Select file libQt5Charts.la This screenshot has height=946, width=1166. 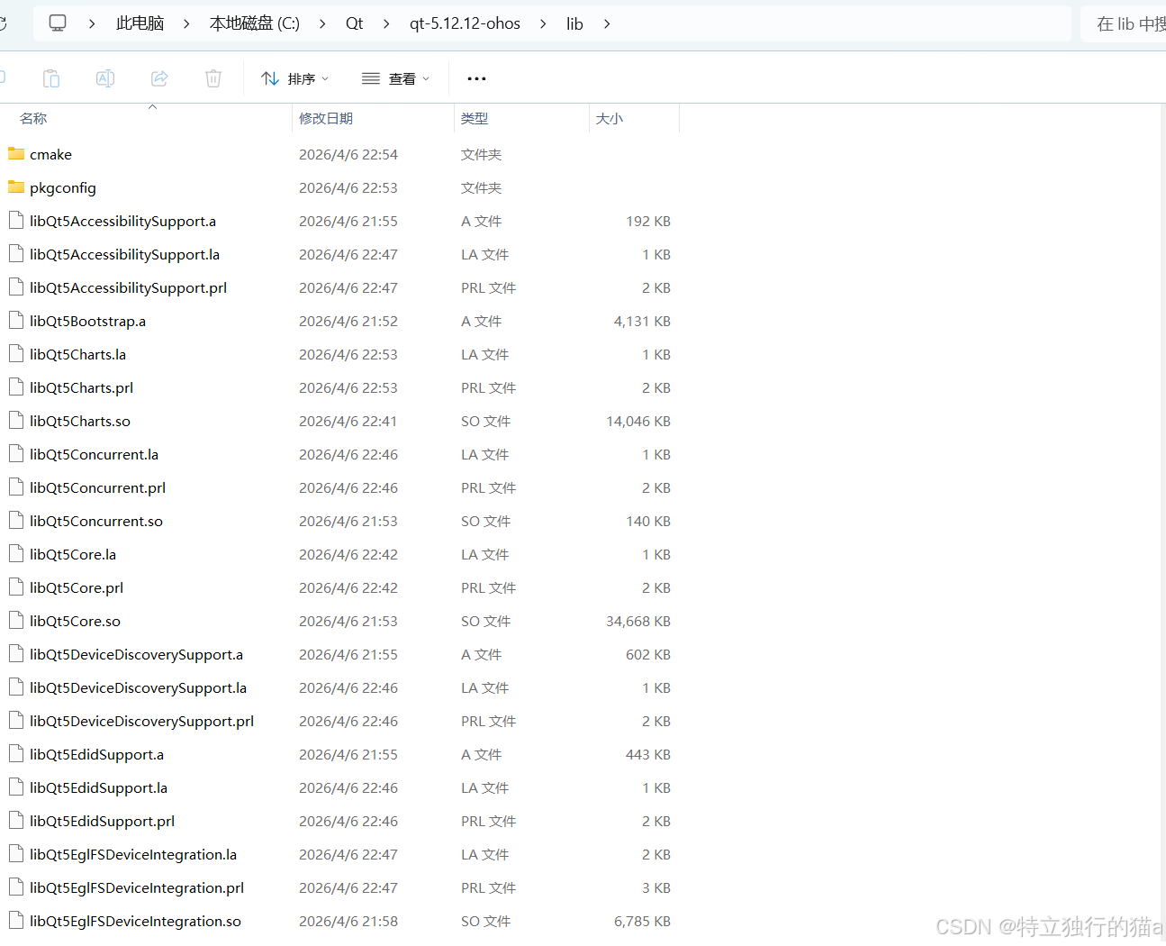(77, 354)
